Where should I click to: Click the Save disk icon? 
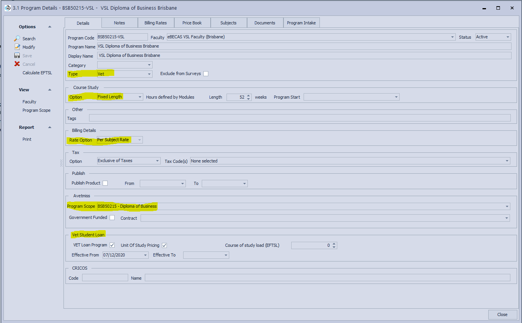(x=17, y=56)
